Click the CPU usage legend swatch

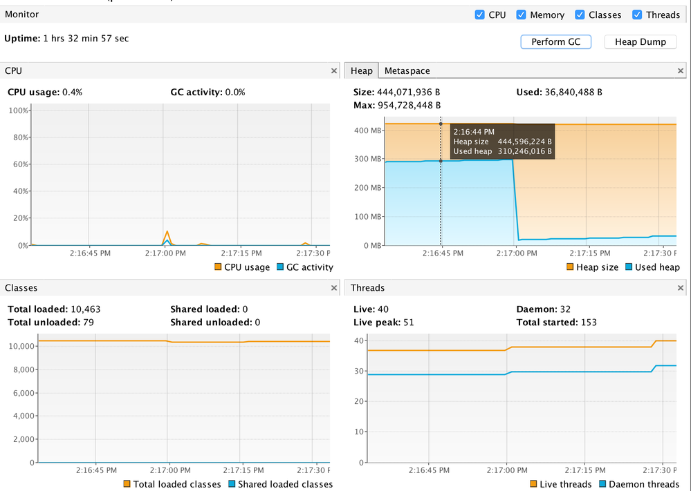(x=218, y=267)
